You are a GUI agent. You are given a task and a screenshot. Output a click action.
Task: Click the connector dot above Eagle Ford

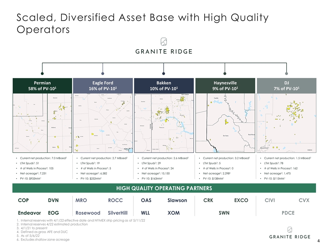(x=103, y=73)
